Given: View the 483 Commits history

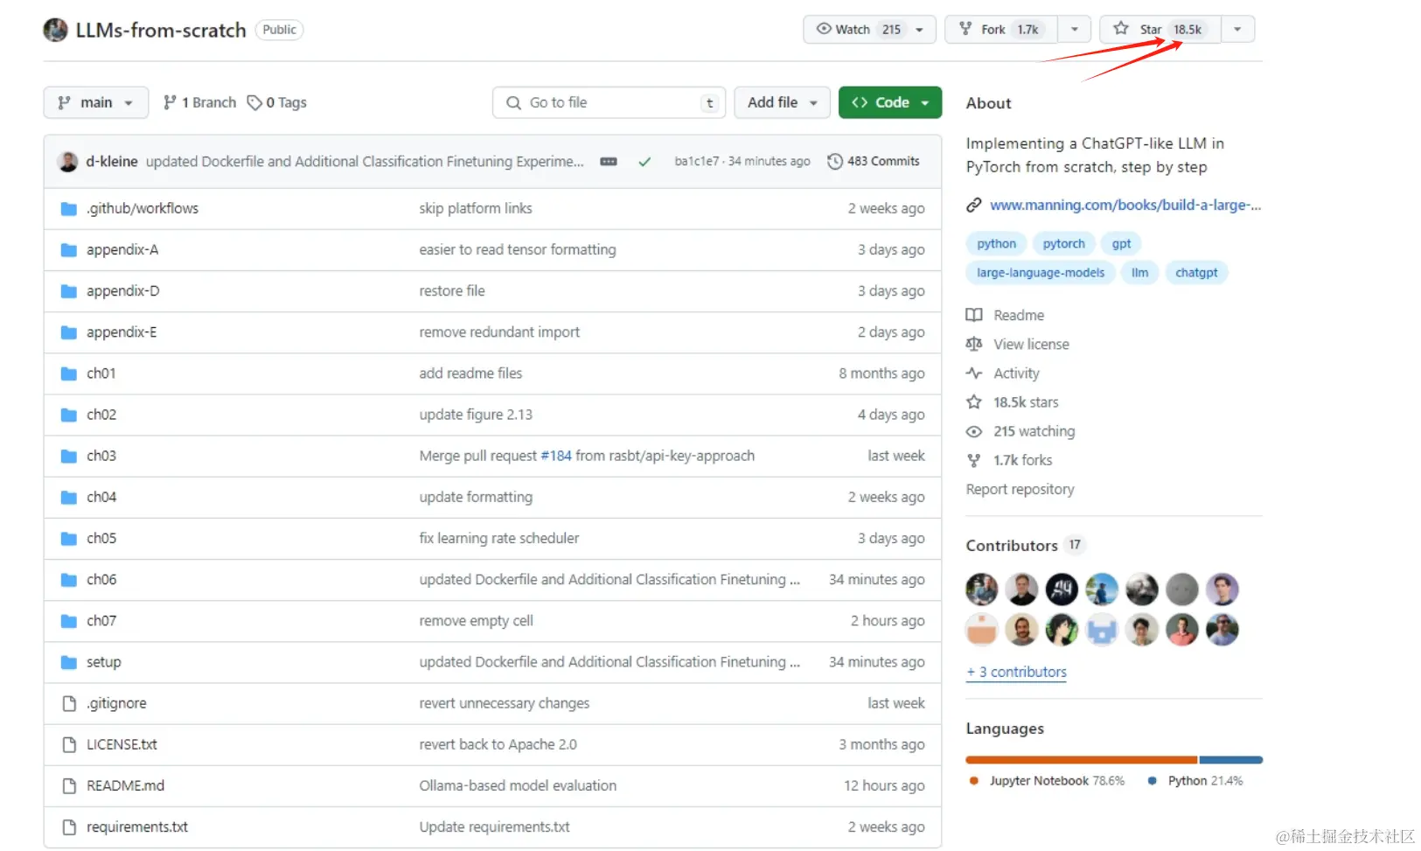Looking at the screenshot, I should pos(874,162).
